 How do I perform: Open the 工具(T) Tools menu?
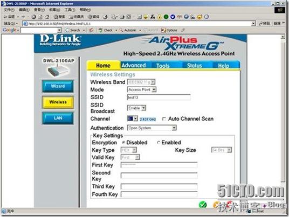tap(70, 10)
